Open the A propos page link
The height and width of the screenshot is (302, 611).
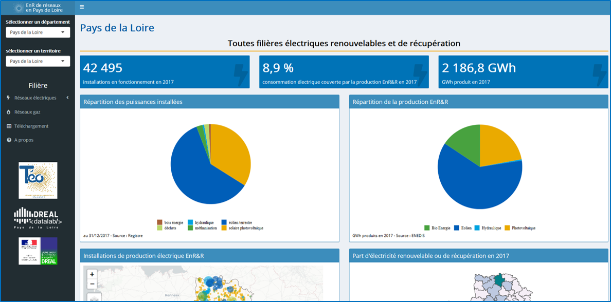tap(24, 140)
